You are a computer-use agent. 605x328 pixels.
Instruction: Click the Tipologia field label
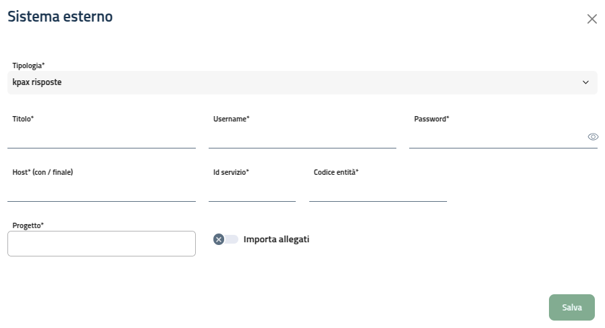coord(28,65)
